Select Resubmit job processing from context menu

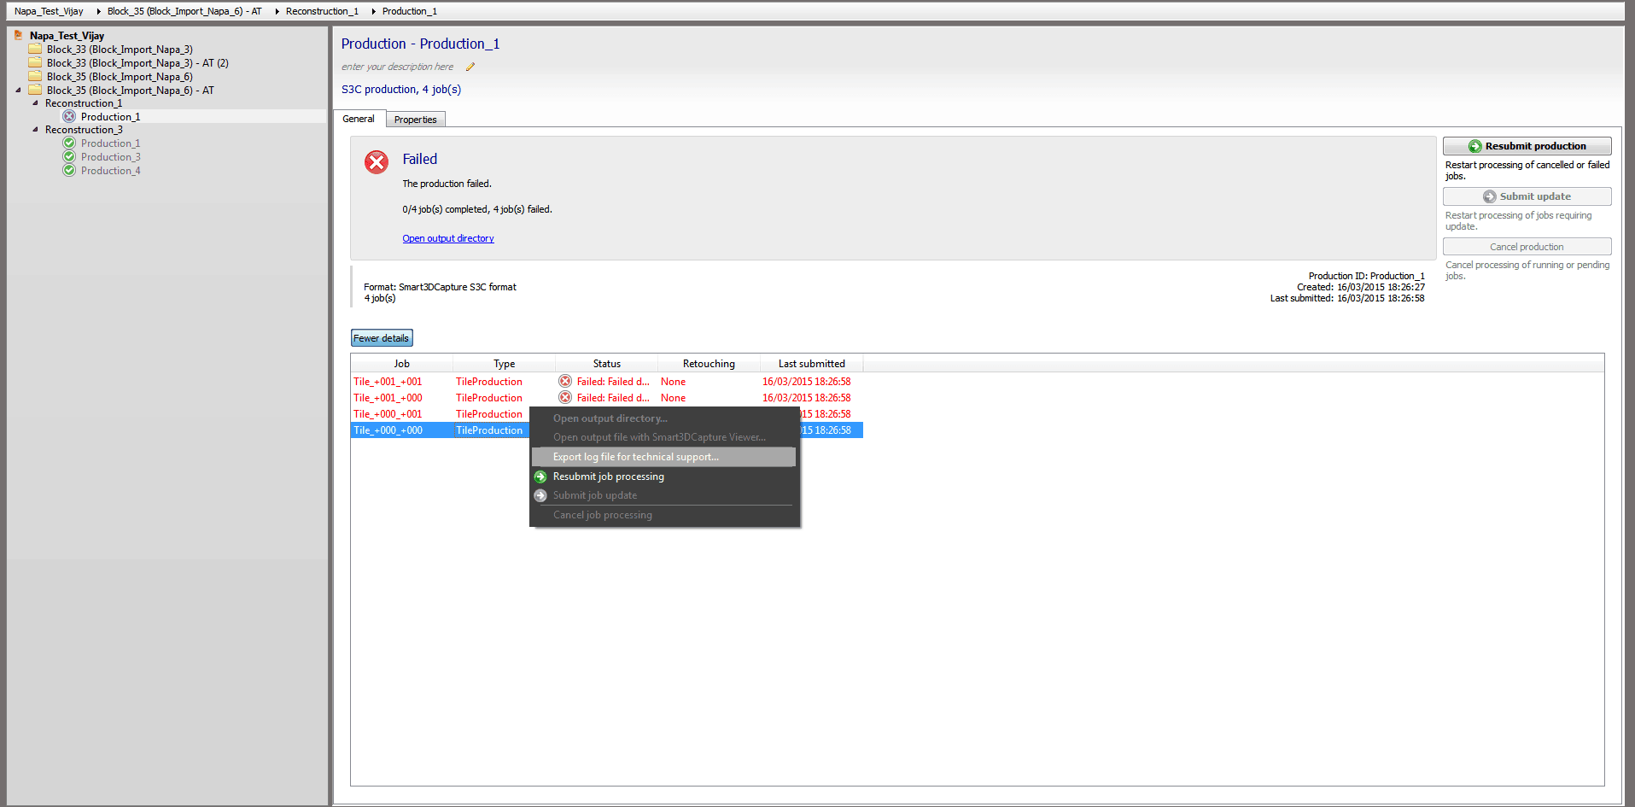pos(608,477)
